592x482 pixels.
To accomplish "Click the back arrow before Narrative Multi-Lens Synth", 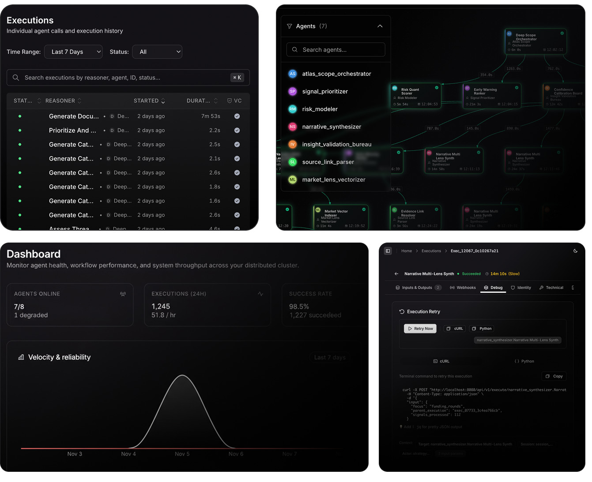I will point(396,273).
